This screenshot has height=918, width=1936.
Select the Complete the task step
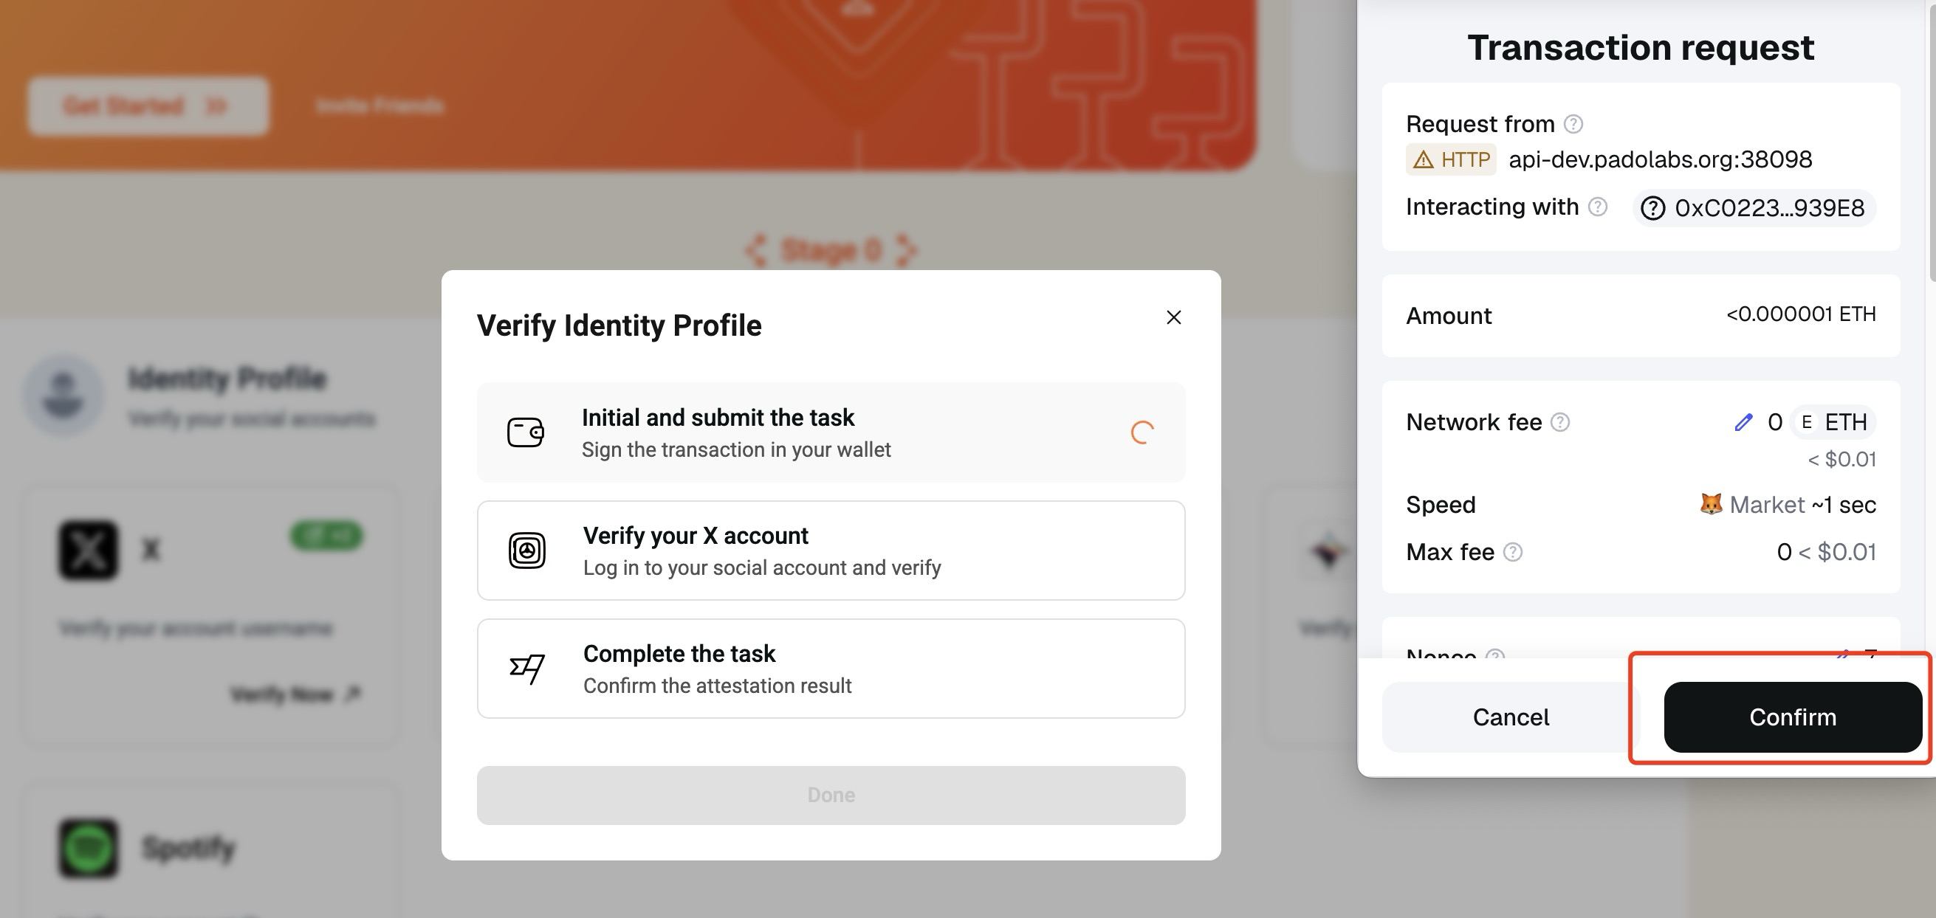(x=831, y=669)
